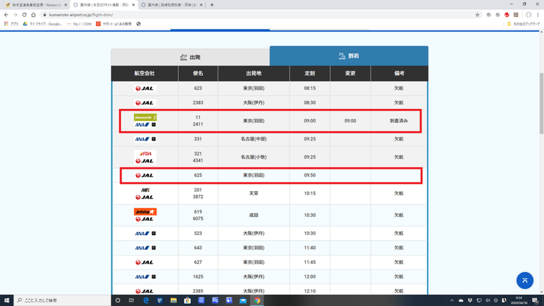This screenshot has height=306, width=544.
Task: Click the 成田 origin cell
Action: click(x=254, y=215)
